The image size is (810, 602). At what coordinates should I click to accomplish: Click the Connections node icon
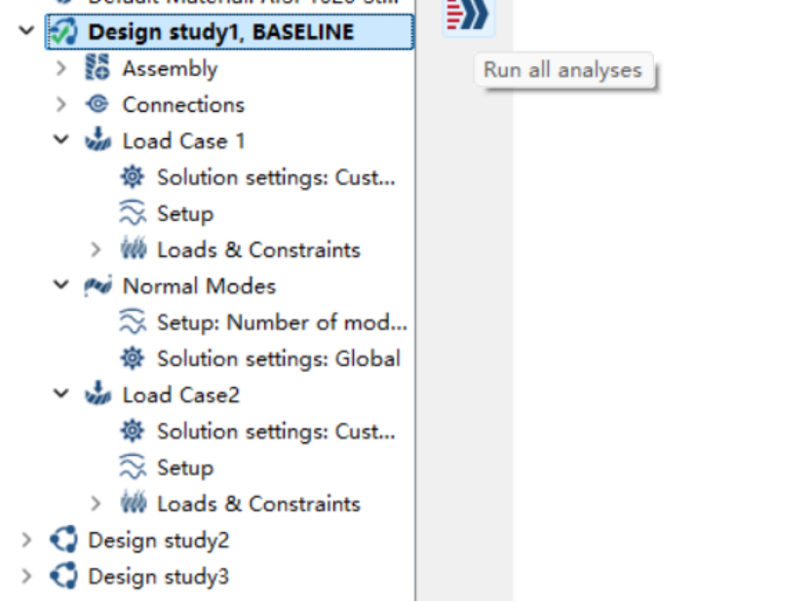pos(97,104)
